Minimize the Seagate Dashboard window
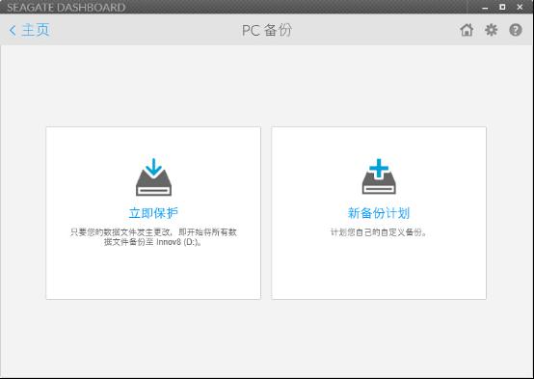534x379 pixels. coord(485,7)
